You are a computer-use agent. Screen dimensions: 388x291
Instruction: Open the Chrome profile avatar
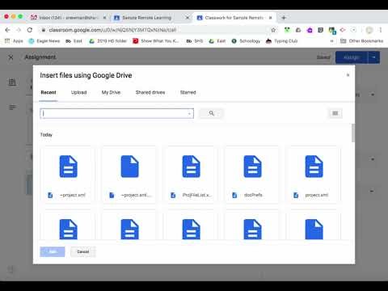click(x=369, y=30)
